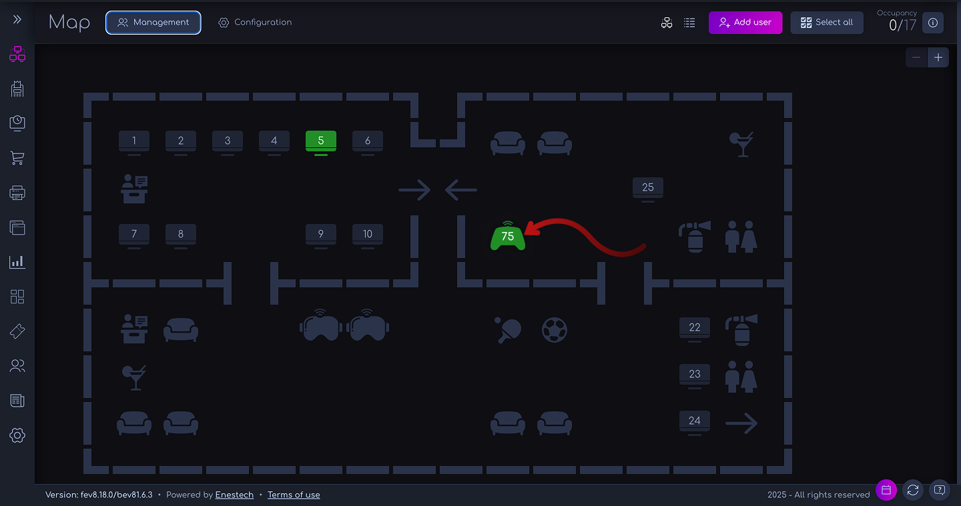Select computer 6 on the map
This screenshot has width=961, height=506.
pos(368,142)
